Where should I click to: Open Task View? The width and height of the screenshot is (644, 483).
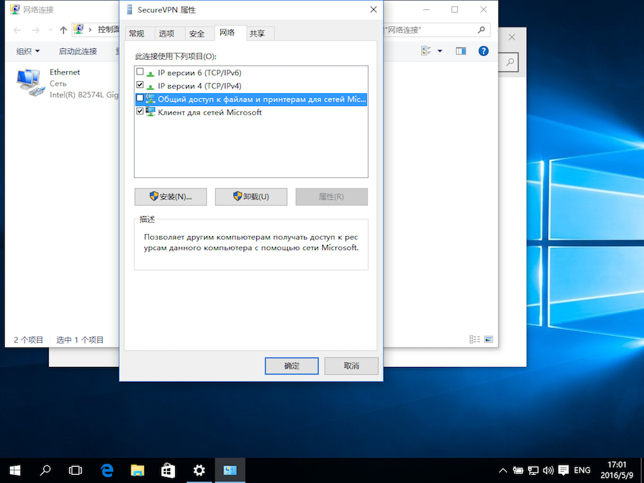pos(76,470)
